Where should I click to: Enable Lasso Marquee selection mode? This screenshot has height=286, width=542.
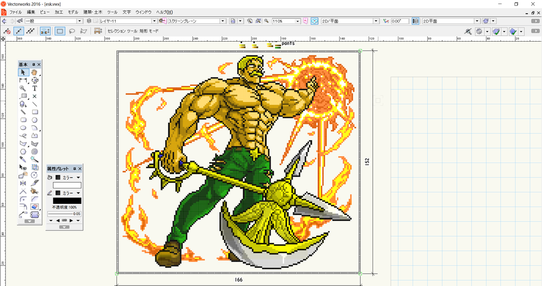coord(71,31)
